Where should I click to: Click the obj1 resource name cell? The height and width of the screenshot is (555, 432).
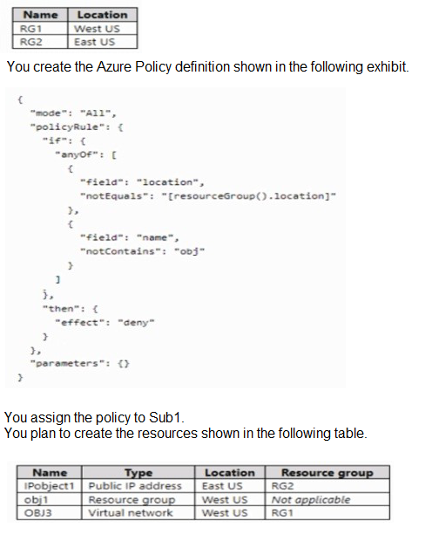(50, 499)
